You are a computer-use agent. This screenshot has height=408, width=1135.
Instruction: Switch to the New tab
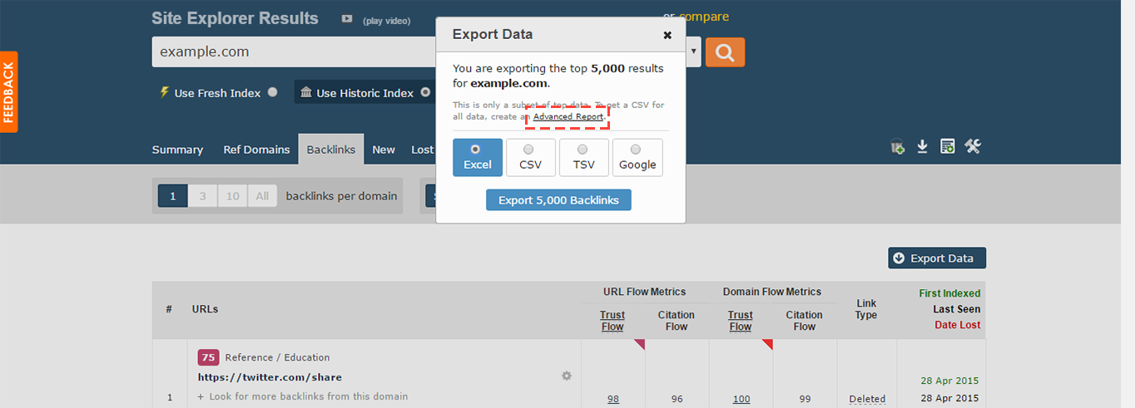(x=384, y=150)
